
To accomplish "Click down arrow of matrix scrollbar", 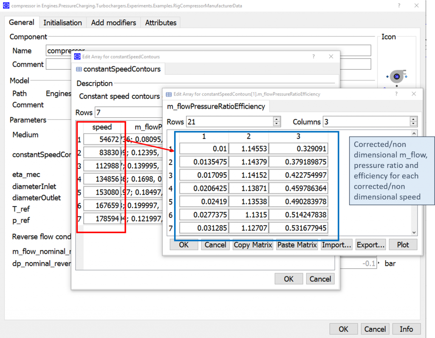I will pos(414,233).
